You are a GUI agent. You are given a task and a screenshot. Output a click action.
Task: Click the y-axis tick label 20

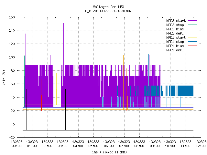point(13,111)
